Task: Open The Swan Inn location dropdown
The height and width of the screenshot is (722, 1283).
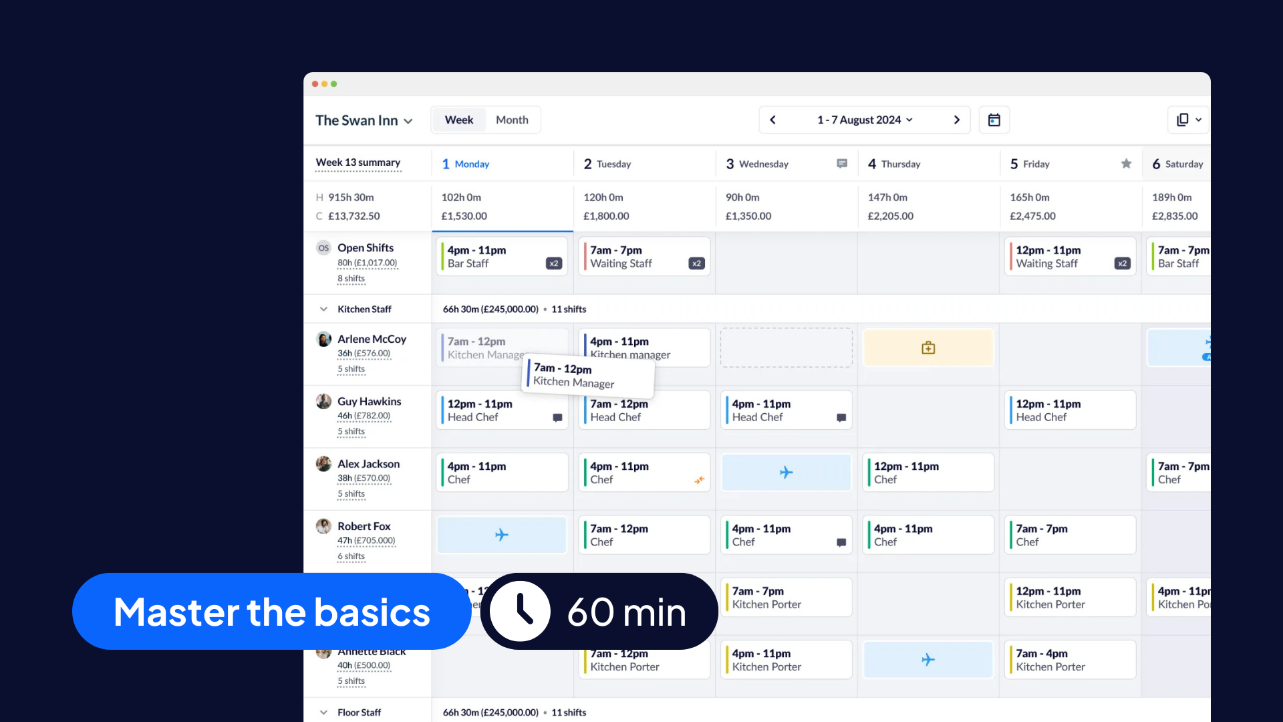Action: pyautogui.click(x=364, y=120)
